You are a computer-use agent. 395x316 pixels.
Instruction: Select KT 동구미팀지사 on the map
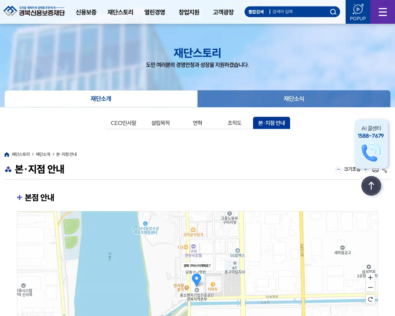[x=235, y=268]
